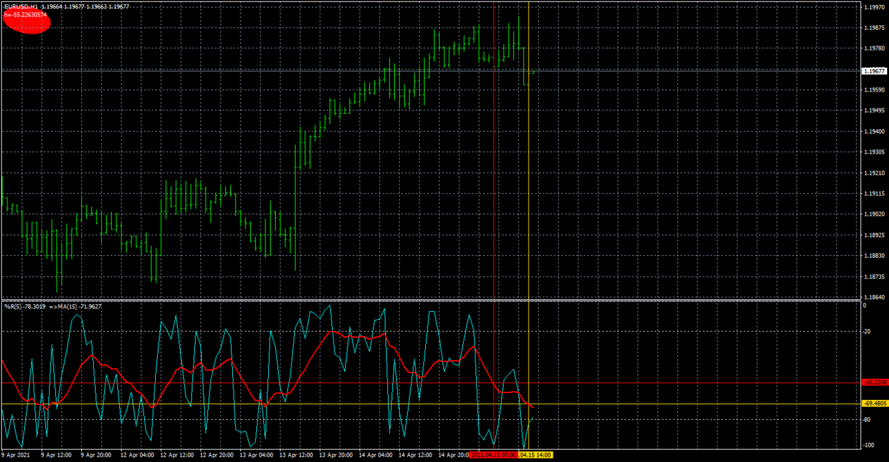Screen dimensions: 889x462
Task: Click the red 2021.04.15 07:00 time label
Action: point(493,455)
